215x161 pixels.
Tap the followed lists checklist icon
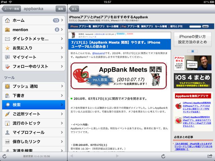tap(7, 66)
